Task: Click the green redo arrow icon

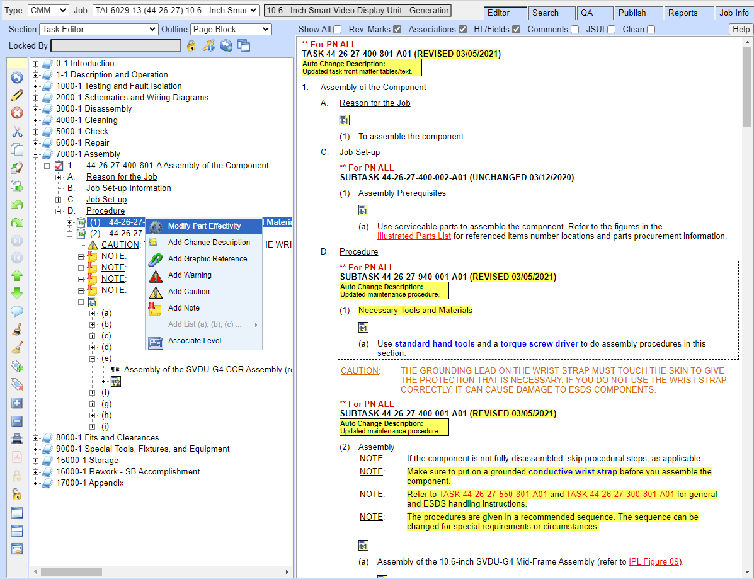Action: 17,222
